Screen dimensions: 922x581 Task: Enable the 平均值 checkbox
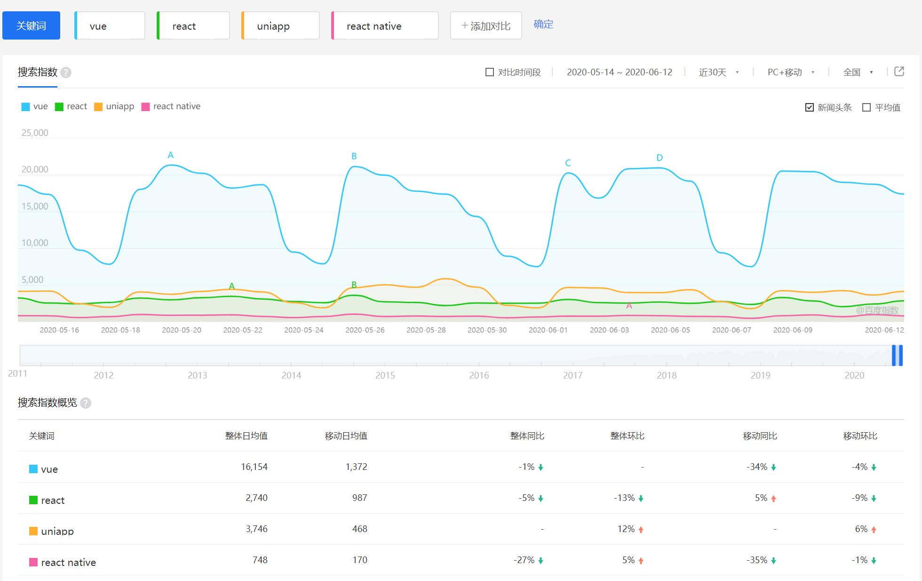point(866,107)
